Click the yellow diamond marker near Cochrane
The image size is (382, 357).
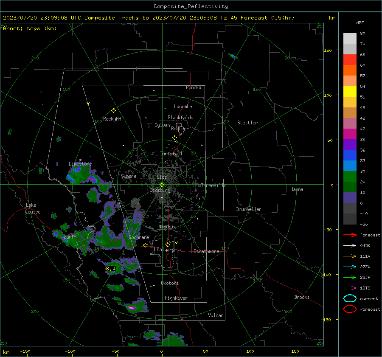pos(145,245)
